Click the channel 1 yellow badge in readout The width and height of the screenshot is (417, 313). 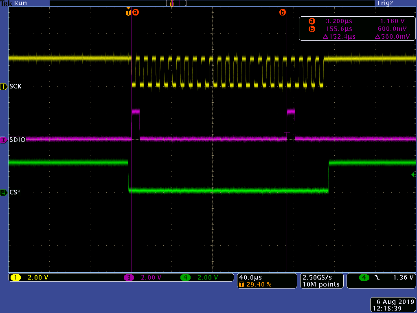pyautogui.click(x=16, y=278)
